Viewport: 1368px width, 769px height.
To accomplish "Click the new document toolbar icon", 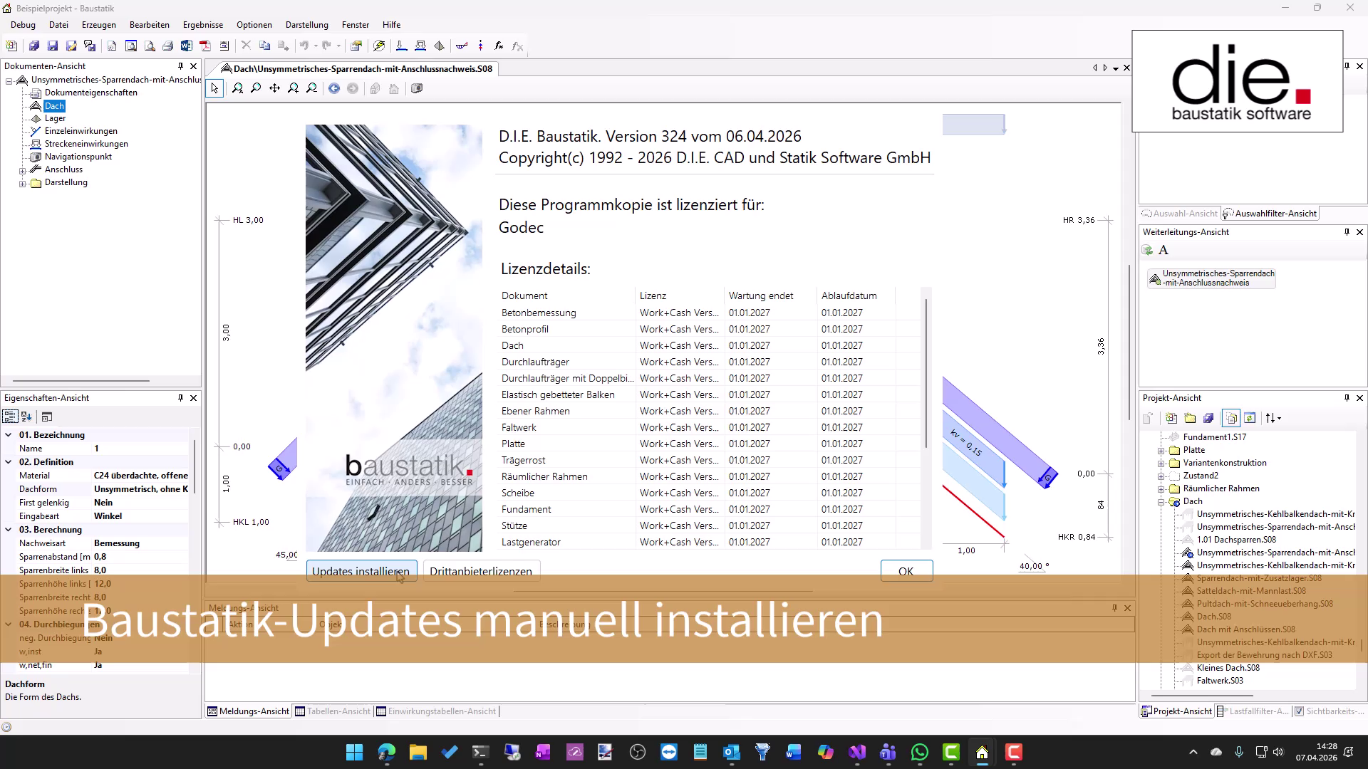I will 11,46.
